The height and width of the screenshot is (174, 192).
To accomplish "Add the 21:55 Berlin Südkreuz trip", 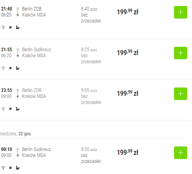I will pyautogui.click(x=180, y=53).
